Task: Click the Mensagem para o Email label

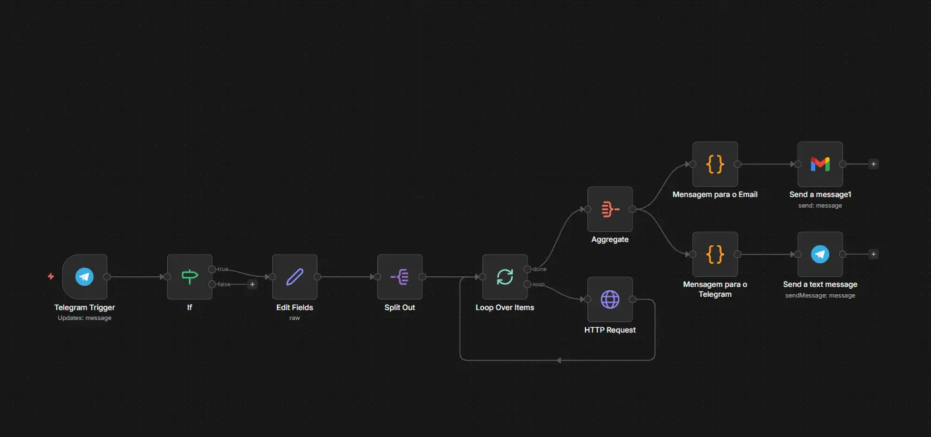Action: point(715,194)
